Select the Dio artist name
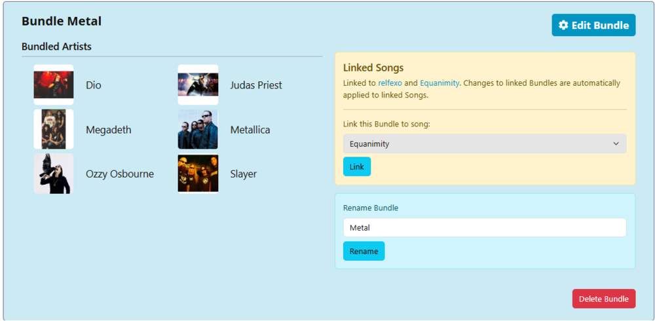655x321 pixels. (94, 85)
